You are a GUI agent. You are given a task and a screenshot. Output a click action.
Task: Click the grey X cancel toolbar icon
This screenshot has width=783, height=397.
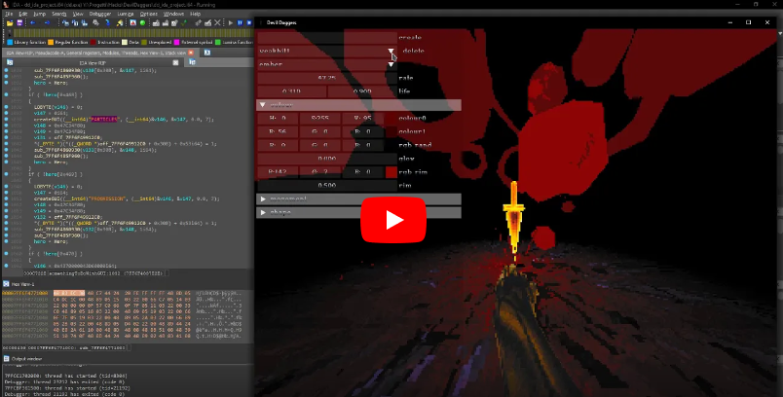coord(217,23)
